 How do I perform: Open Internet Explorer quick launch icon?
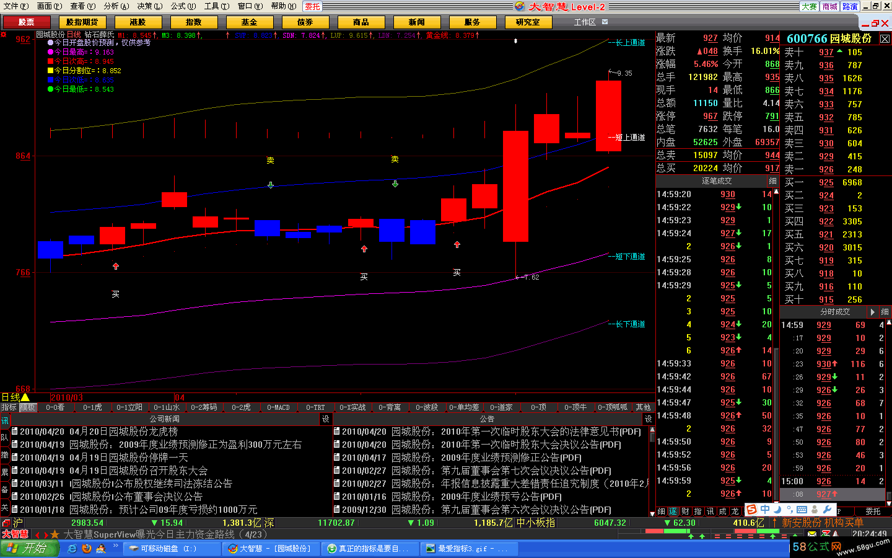[x=72, y=549]
